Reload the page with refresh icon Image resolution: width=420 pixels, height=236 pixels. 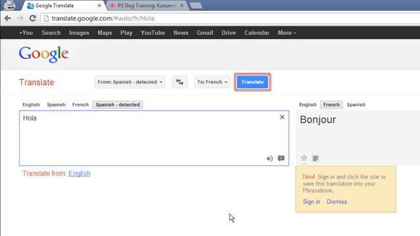[x=33, y=18]
